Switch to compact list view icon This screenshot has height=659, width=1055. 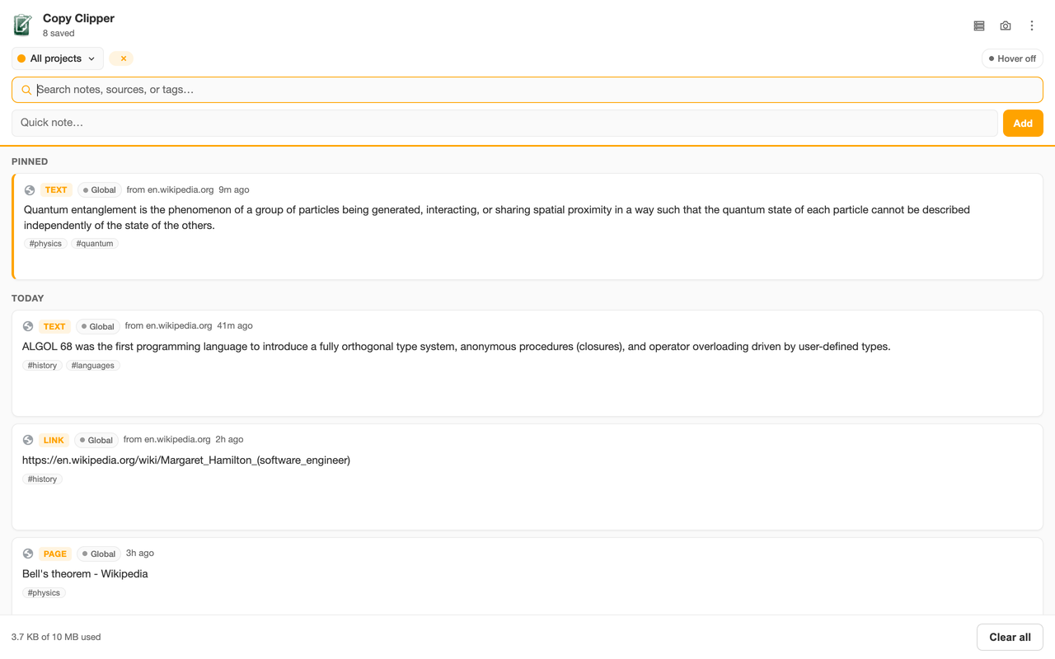pyautogui.click(x=979, y=26)
